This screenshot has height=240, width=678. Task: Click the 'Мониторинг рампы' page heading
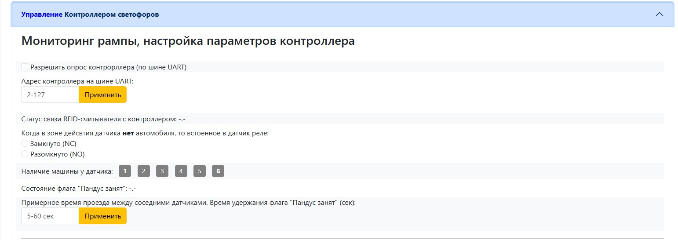coord(188,41)
